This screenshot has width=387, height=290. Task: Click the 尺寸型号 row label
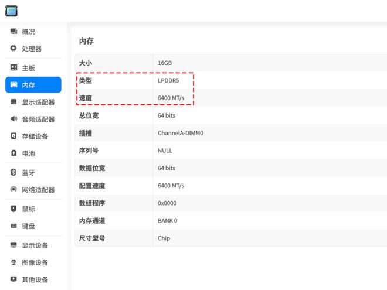click(x=92, y=238)
